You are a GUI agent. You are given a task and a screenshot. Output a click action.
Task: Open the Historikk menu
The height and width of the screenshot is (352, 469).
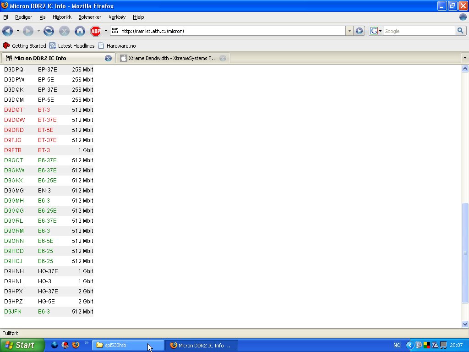[62, 17]
